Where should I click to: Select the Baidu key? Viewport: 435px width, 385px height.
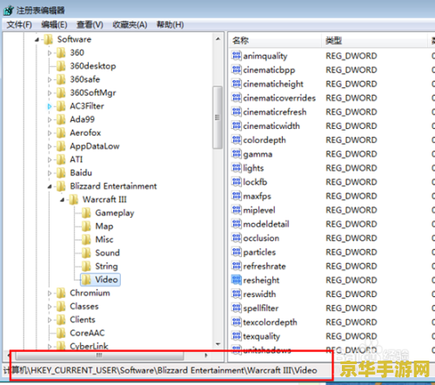pos(81,173)
